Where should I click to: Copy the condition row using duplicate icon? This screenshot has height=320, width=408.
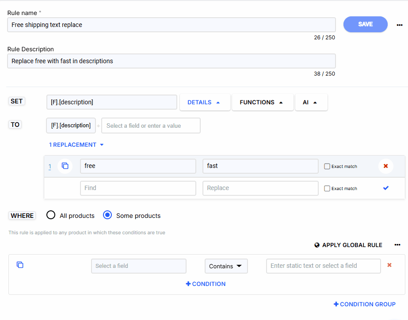click(20, 265)
